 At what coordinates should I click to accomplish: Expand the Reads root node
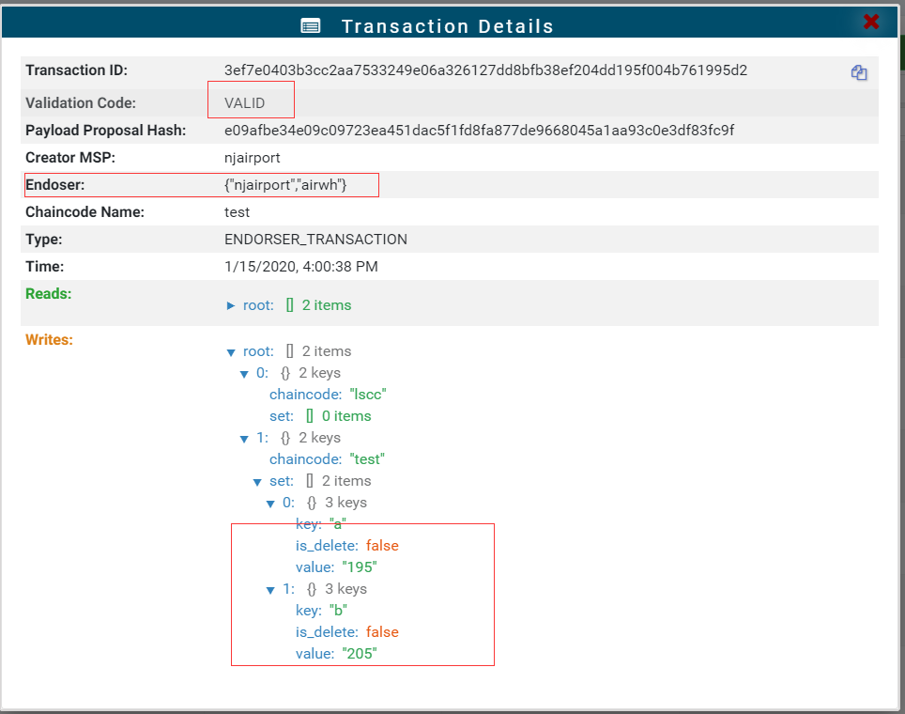click(232, 305)
